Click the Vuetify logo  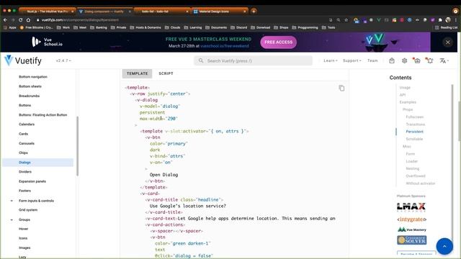(23, 60)
